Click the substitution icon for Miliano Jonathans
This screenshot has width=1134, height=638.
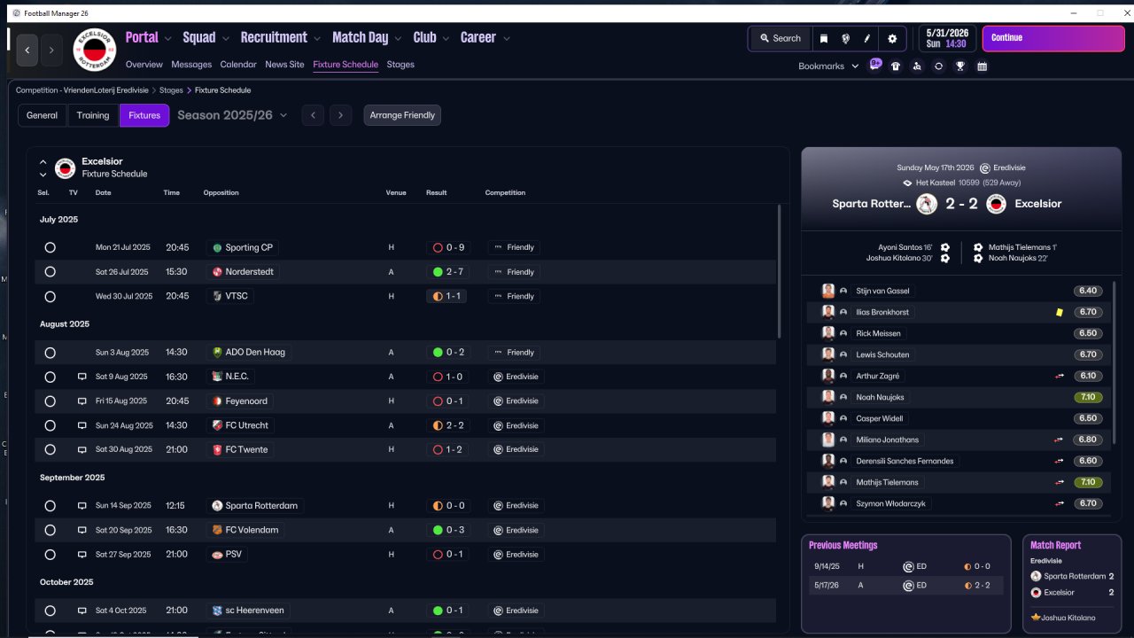[1059, 440]
